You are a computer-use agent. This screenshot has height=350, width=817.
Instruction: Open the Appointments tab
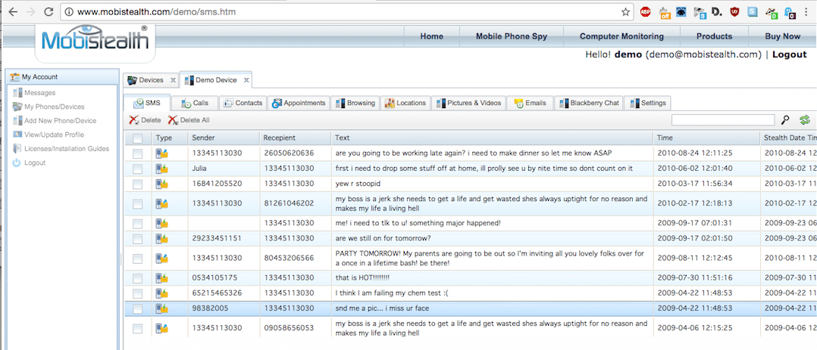coord(299,103)
